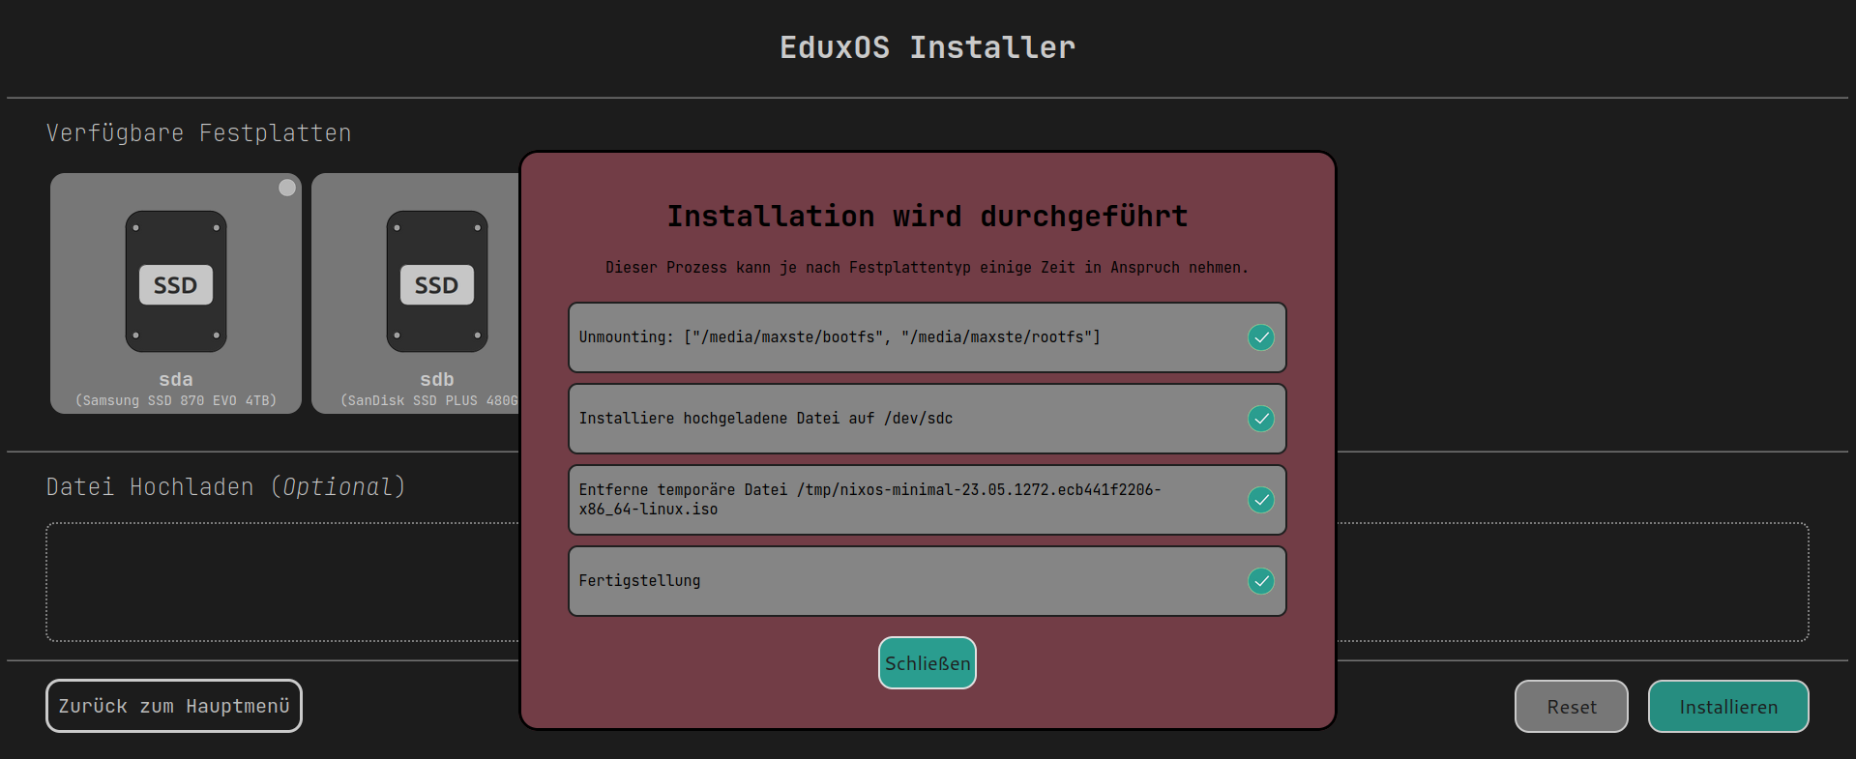Click the "Installation wird durchgeführt" heading
The height and width of the screenshot is (759, 1856).
[927, 217]
